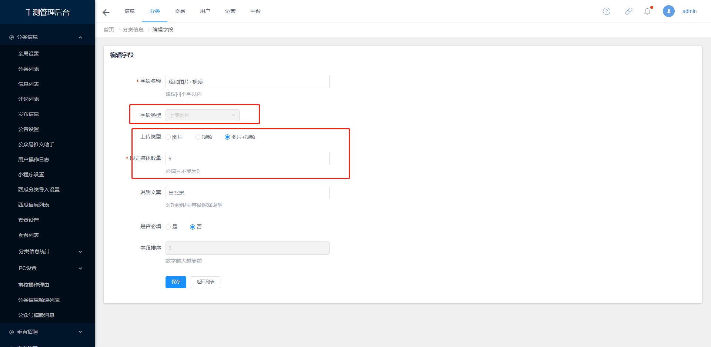The width and height of the screenshot is (711, 347).
Task: Expand the PC设置 submenu
Action: click(x=80, y=268)
